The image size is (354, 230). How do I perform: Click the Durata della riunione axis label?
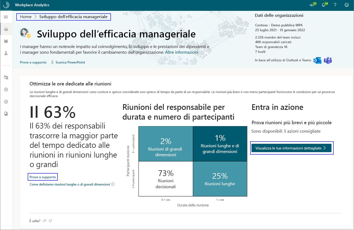point(193,205)
